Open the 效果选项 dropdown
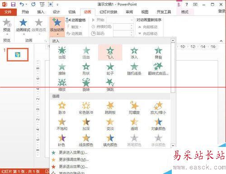226x174 pixels. [x=39, y=27]
